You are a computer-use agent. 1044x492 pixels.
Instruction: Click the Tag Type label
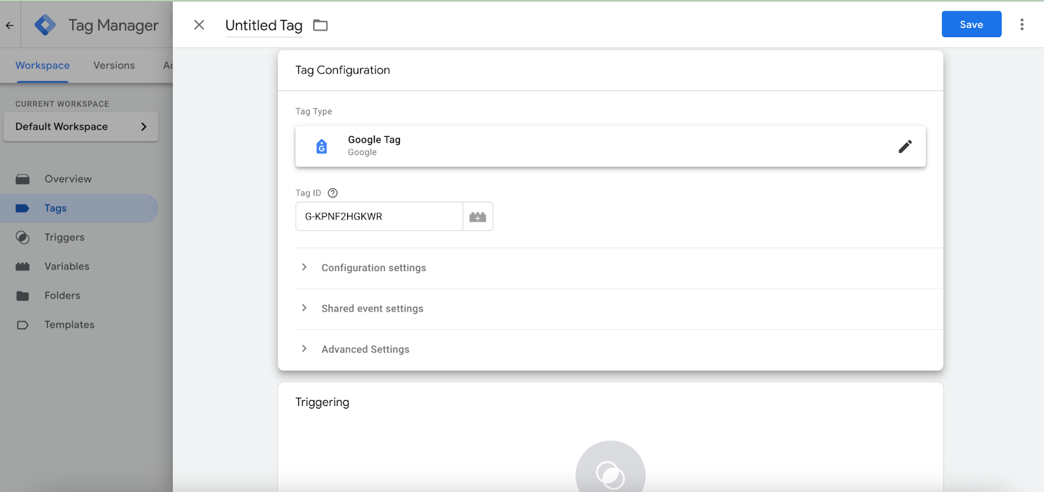(314, 111)
